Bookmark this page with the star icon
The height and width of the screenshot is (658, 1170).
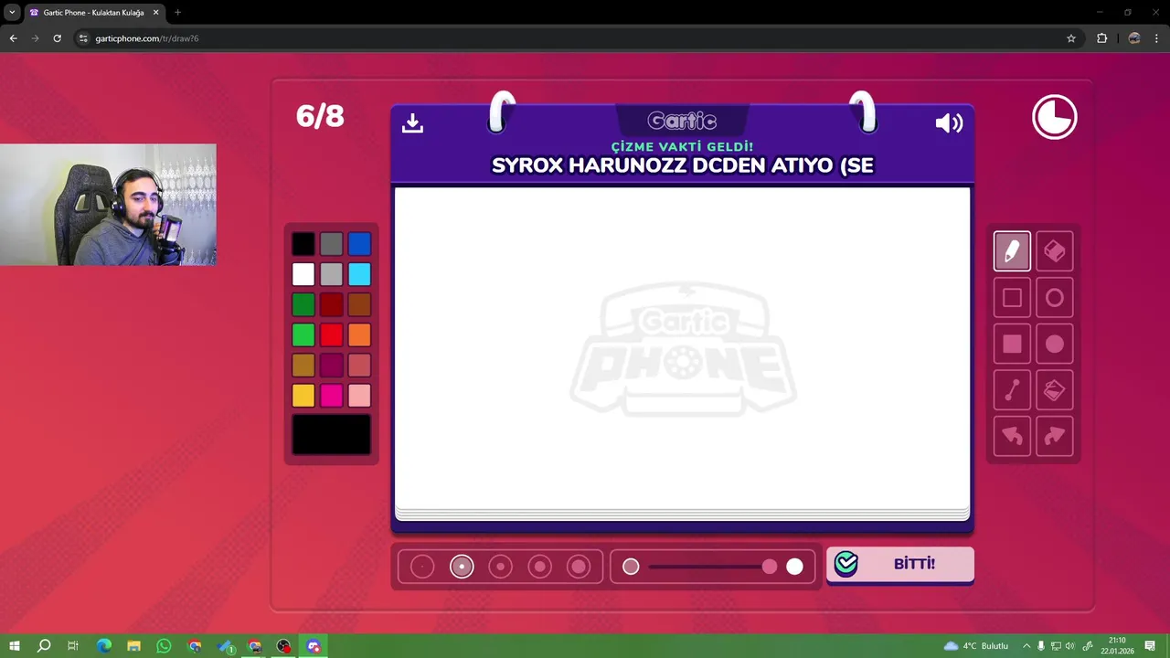(x=1071, y=38)
